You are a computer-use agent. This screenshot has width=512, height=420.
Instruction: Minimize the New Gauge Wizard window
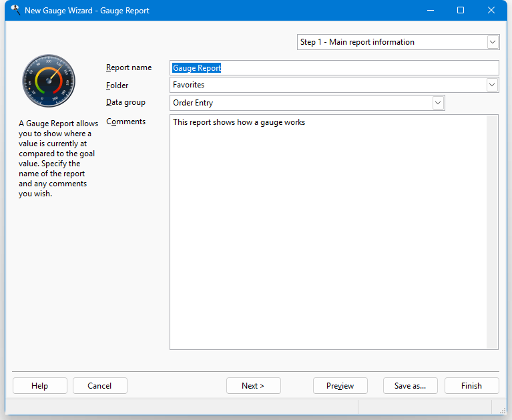[429, 10]
